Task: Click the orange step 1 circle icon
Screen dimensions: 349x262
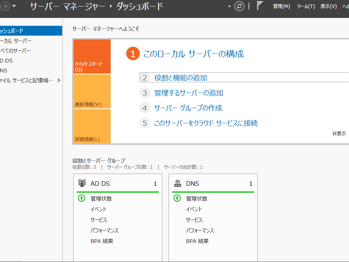Action: [133, 54]
